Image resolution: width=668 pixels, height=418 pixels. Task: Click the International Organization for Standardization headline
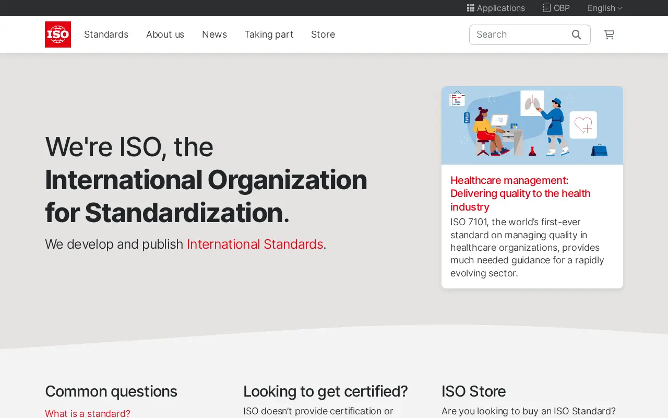click(x=206, y=196)
